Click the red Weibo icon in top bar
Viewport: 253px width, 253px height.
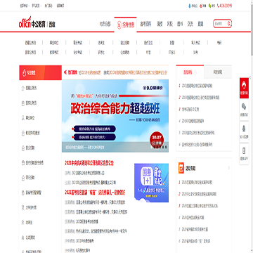pyautogui.click(x=201, y=6)
